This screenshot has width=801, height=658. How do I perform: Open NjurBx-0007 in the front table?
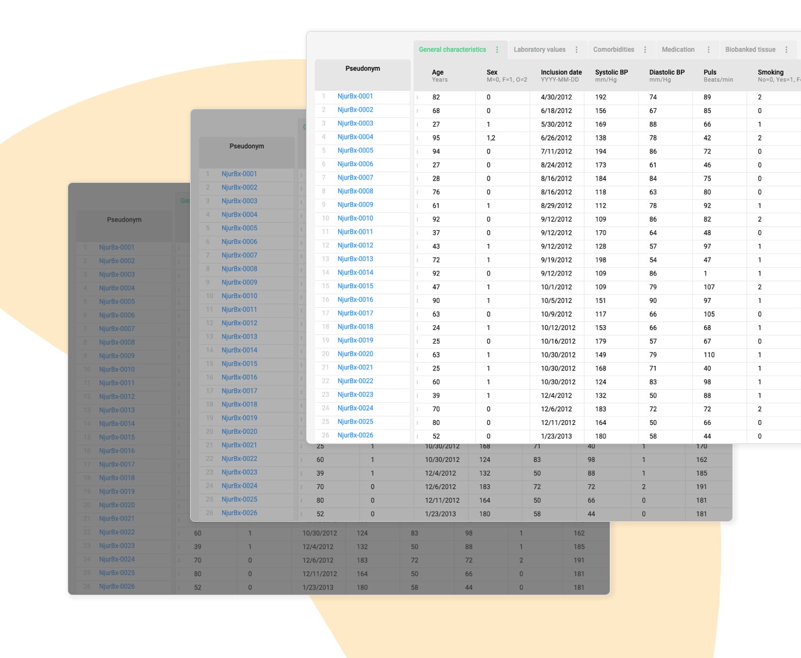pyautogui.click(x=355, y=177)
